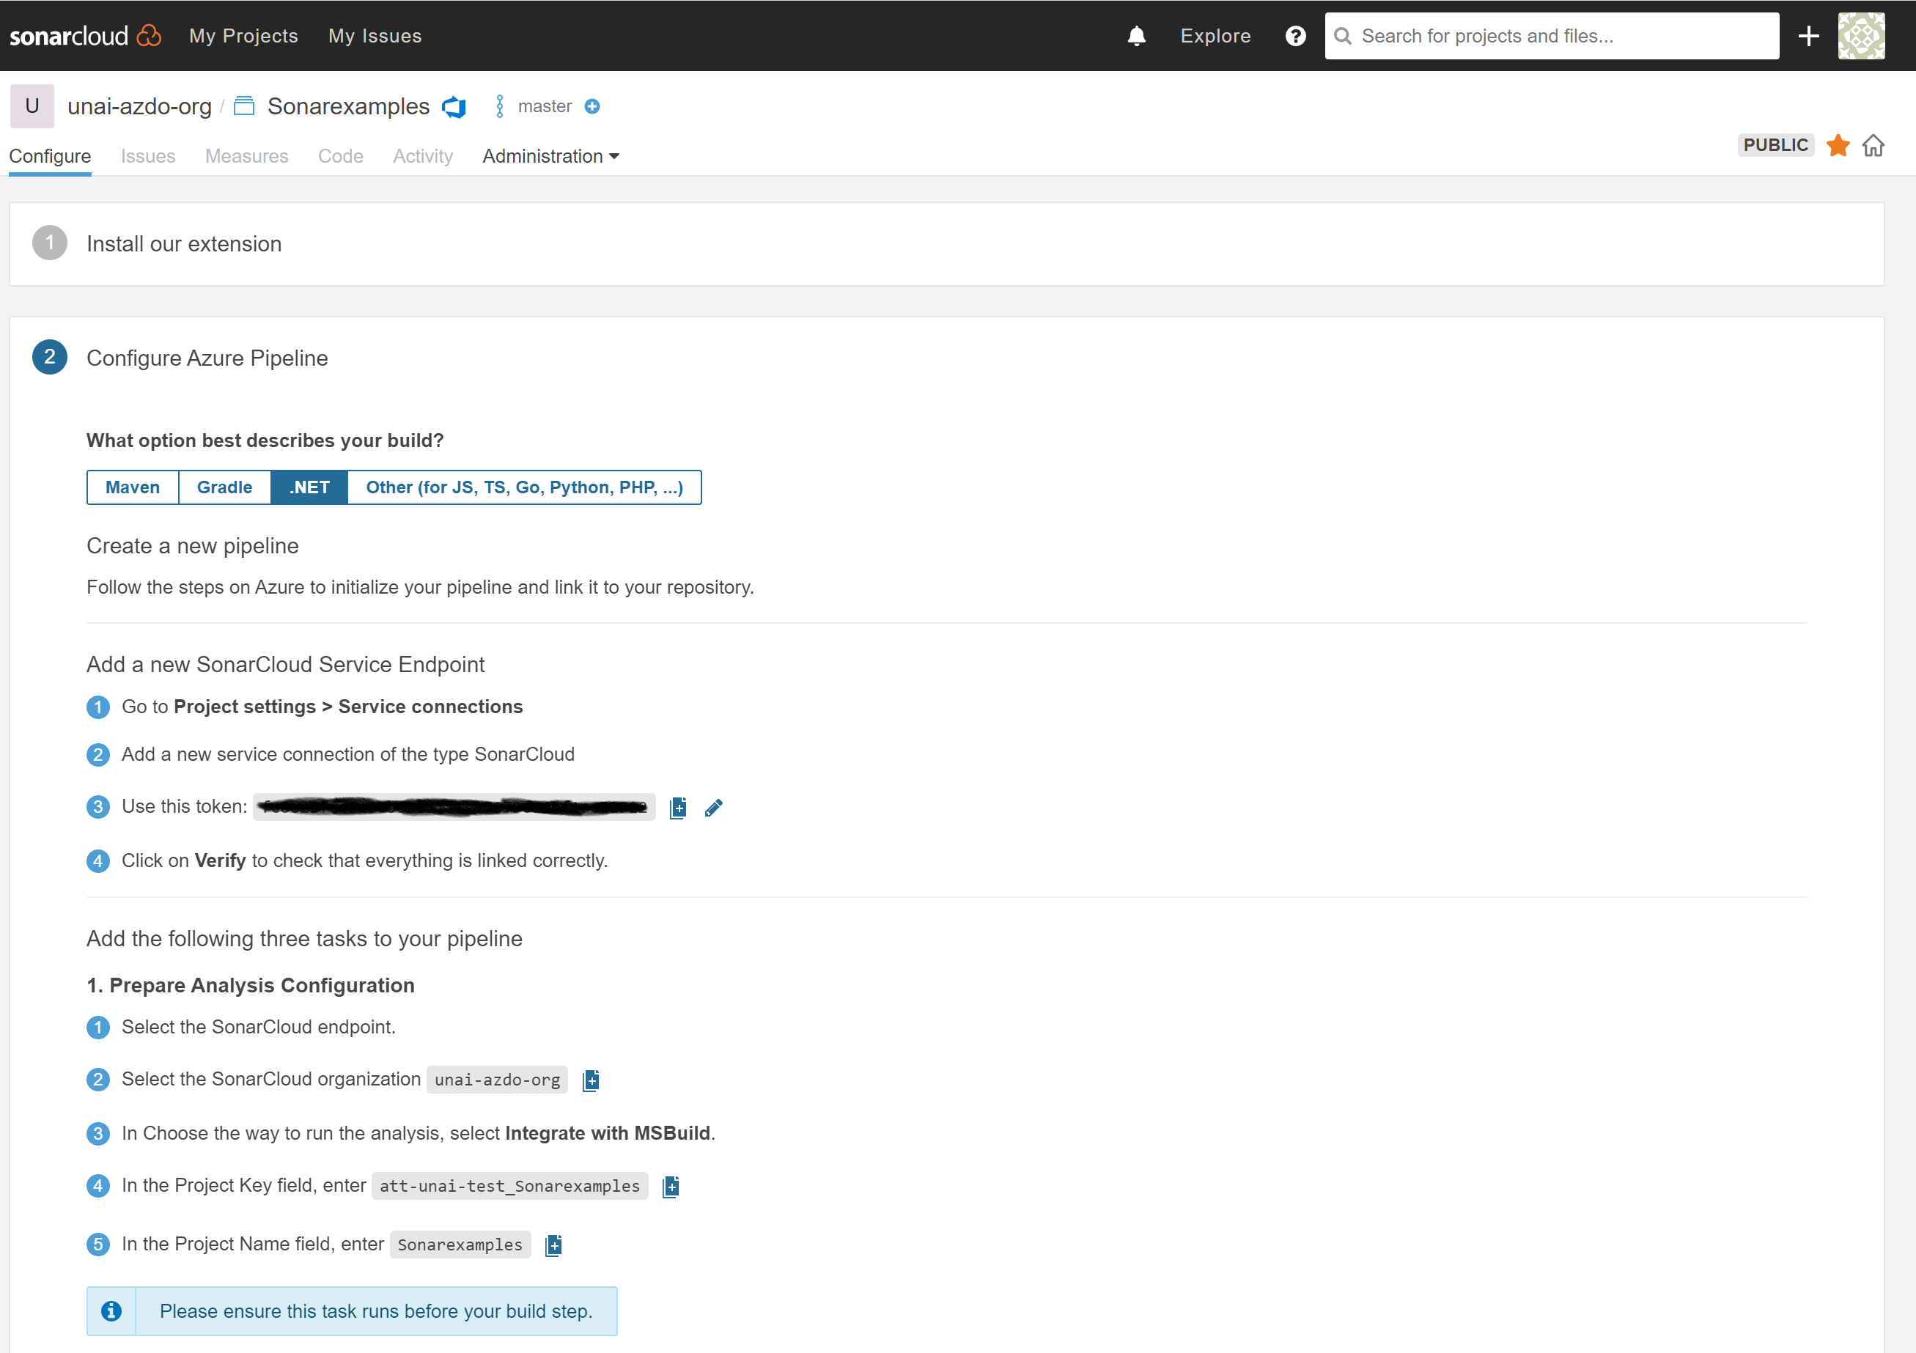The height and width of the screenshot is (1353, 1916).
Task: Click the plus create-new icon in the header
Action: click(x=1808, y=36)
